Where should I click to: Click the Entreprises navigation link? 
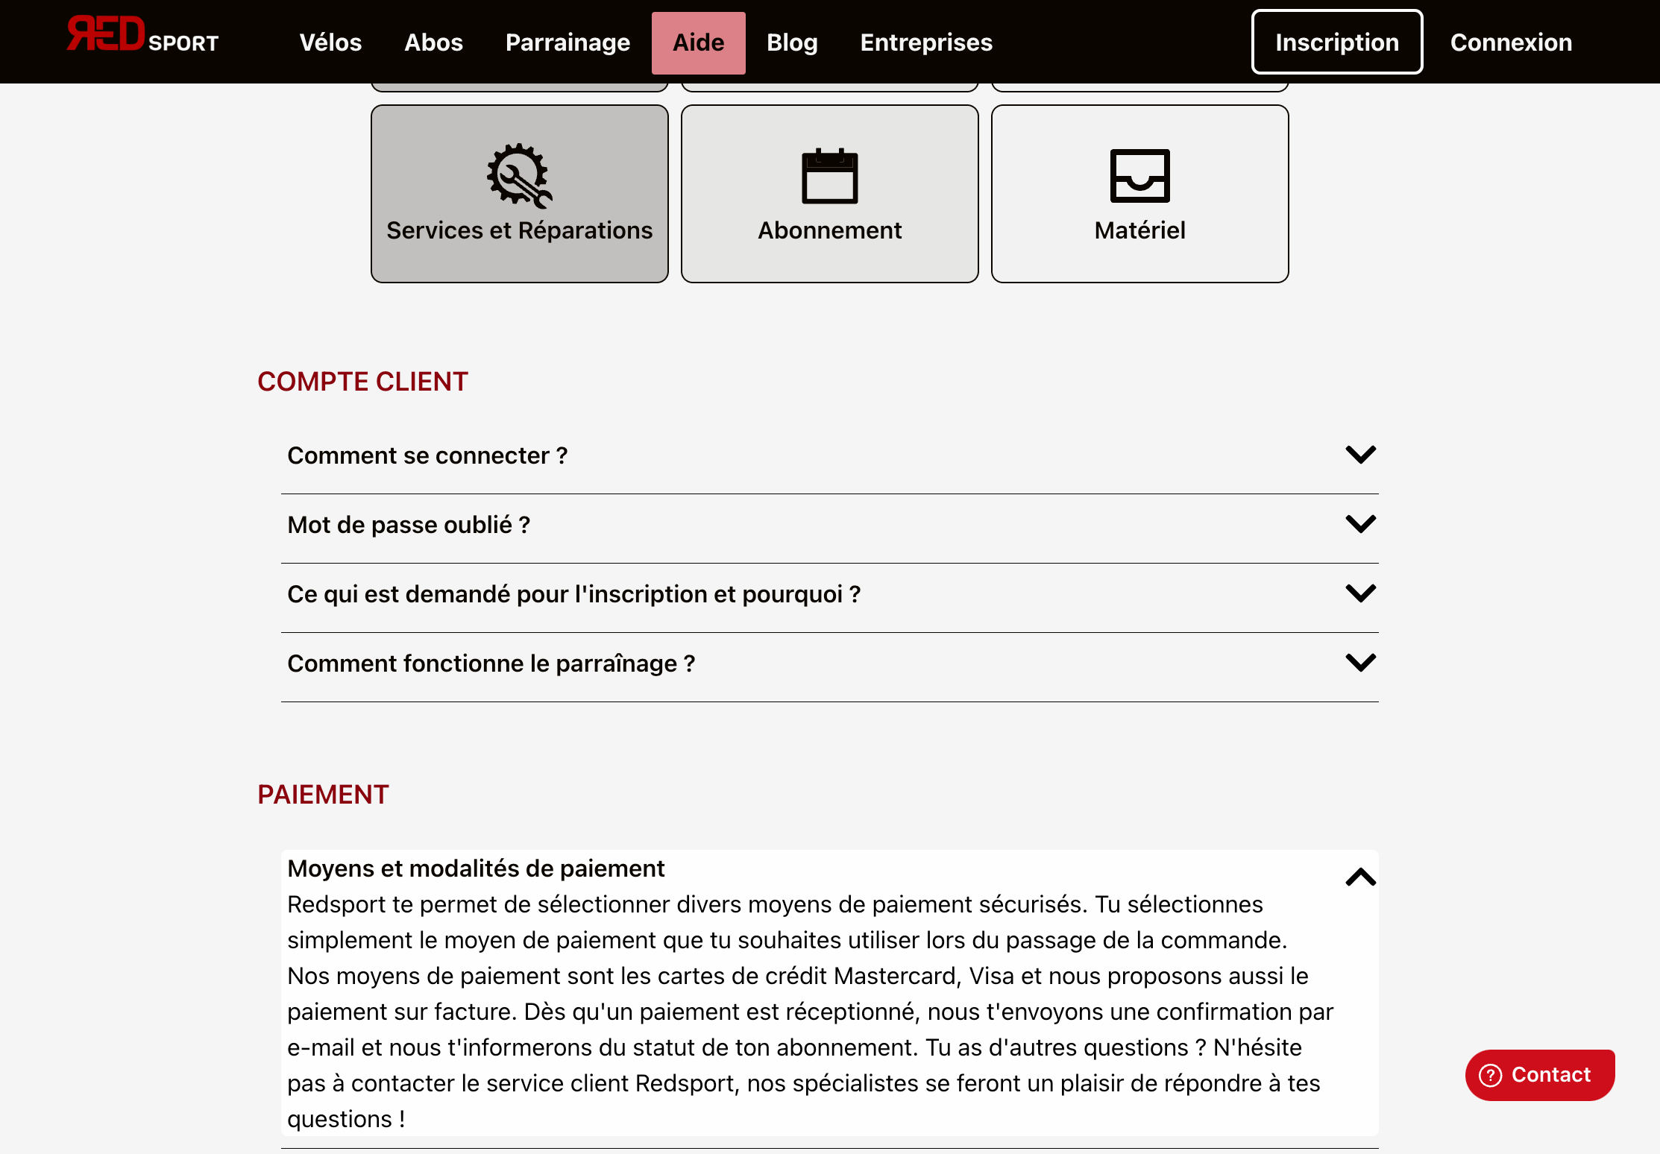click(x=926, y=42)
